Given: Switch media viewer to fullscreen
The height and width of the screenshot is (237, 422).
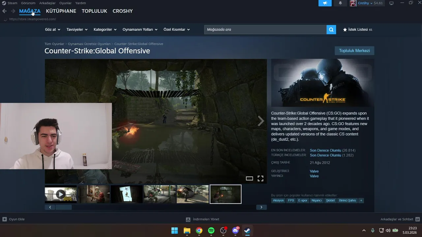Looking at the screenshot, I should click(260, 178).
